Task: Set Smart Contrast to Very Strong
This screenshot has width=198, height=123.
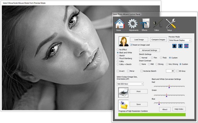Action: 172,64
